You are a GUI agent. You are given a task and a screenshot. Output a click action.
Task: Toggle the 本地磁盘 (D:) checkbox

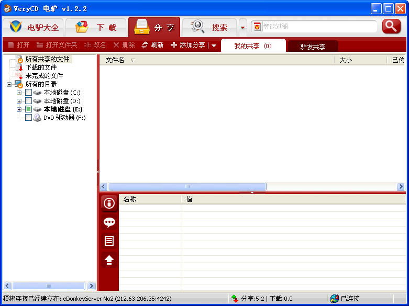point(28,101)
